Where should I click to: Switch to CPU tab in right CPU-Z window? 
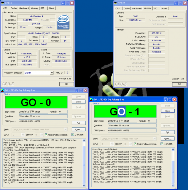(x=117, y=9)
